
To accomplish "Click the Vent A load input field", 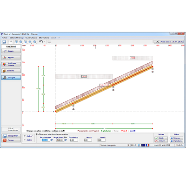I will pos(88,140).
